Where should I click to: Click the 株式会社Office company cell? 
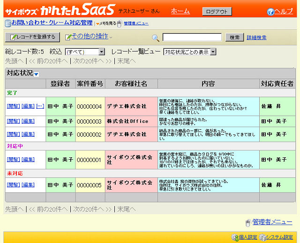pos(131,121)
